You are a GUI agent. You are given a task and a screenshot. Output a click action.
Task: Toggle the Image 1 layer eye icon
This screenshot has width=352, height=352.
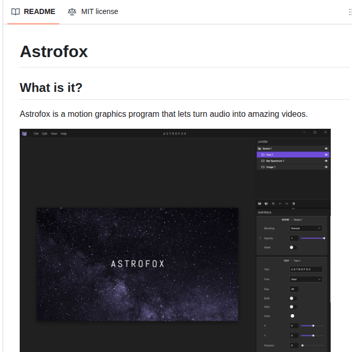pos(326,167)
